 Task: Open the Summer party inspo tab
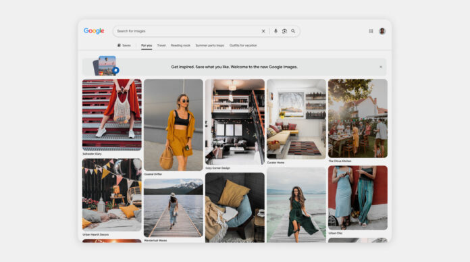coord(210,45)
